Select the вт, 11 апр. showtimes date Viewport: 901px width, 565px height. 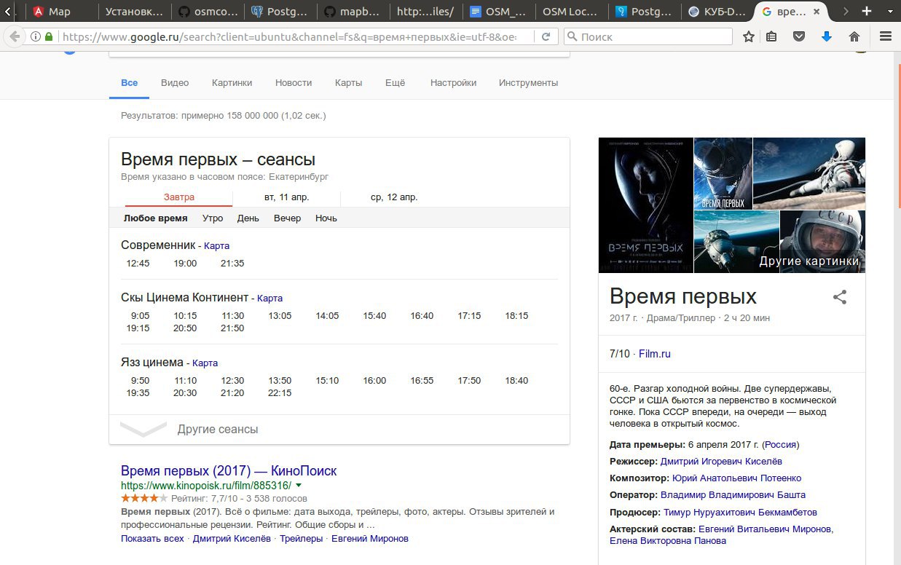pos(286,197)
